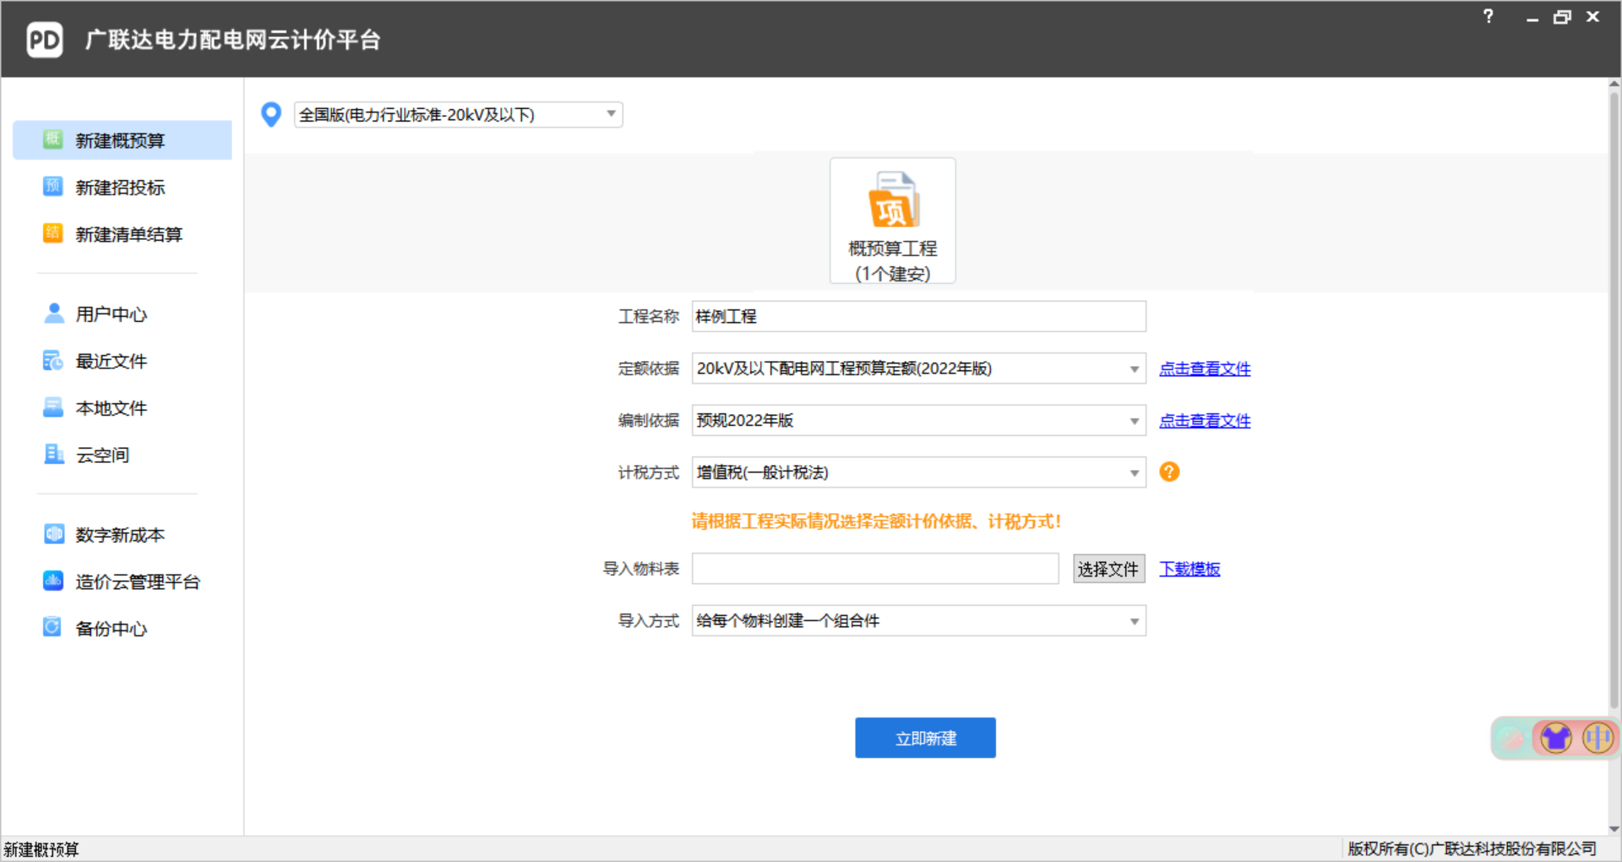Open 数字新成本 in the sidebar
1622x862 pixels.
coord(119,535)
